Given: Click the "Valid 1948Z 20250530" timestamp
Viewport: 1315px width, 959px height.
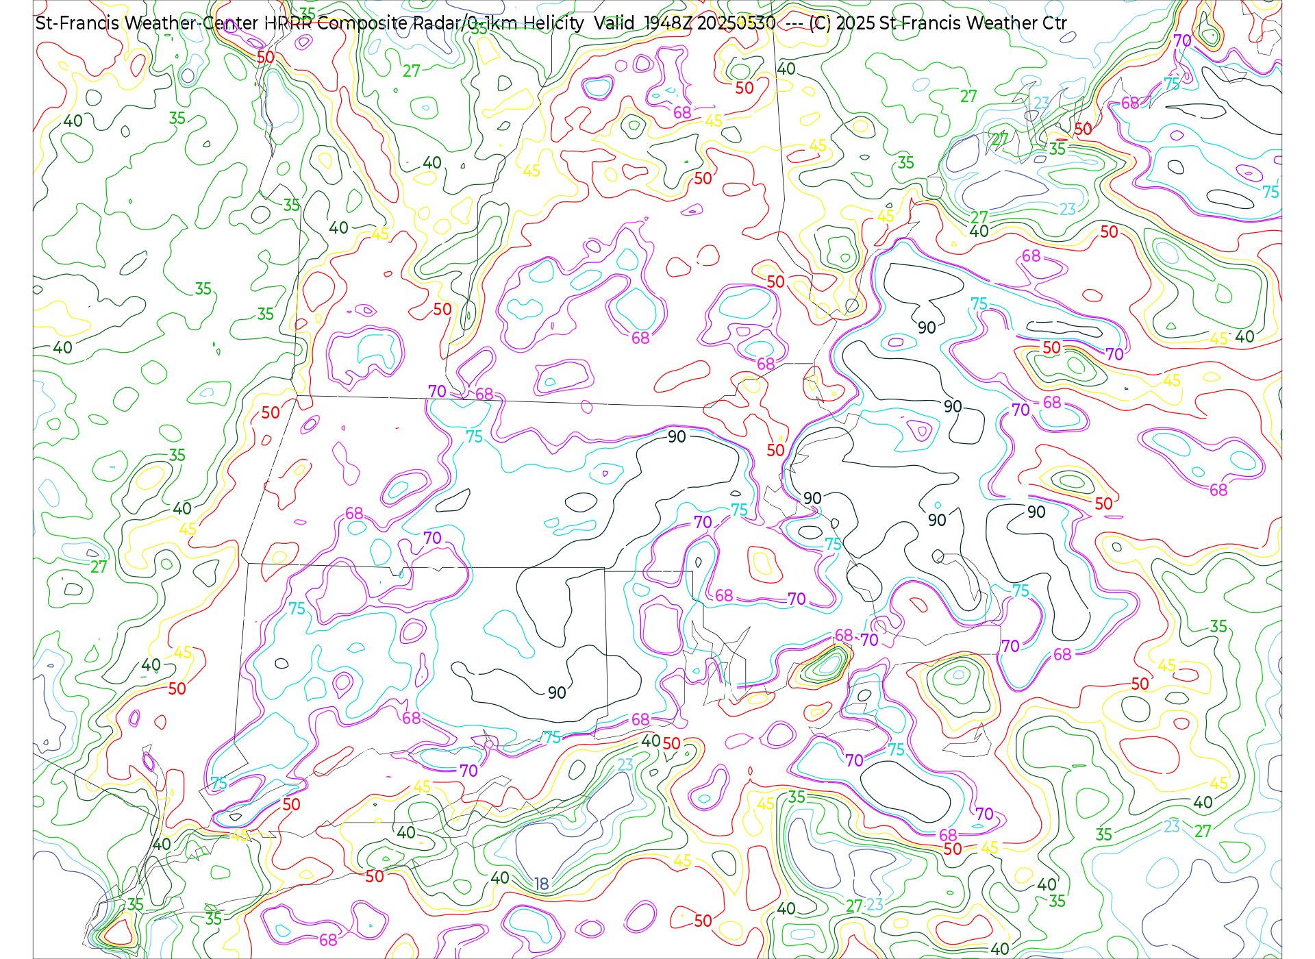Looking at the screenshot, I should 684,23.
